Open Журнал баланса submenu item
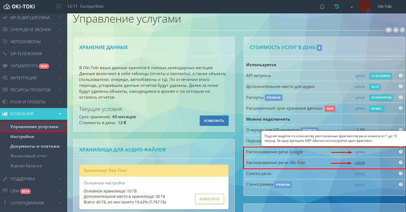 (x=26, y=166)
